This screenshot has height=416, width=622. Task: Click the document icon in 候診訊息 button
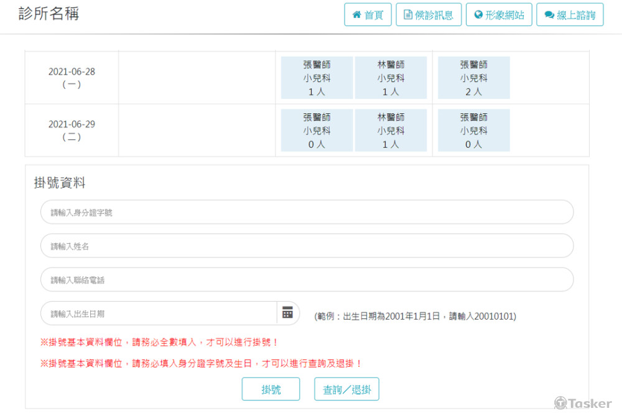[408, 15]
